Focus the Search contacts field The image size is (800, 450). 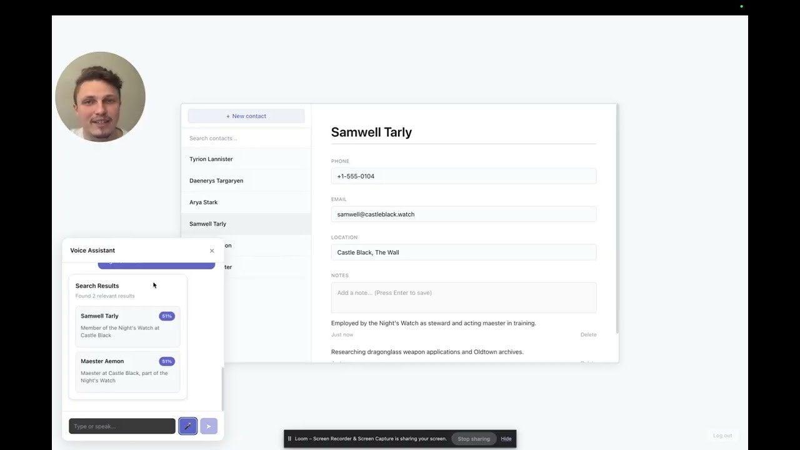(x=246, y=138)
